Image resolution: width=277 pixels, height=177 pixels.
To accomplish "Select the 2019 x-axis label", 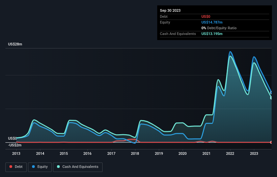I will [x=159, y=153].
